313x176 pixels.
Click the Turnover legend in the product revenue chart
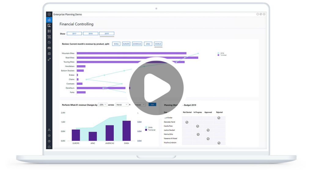[222, 55]
